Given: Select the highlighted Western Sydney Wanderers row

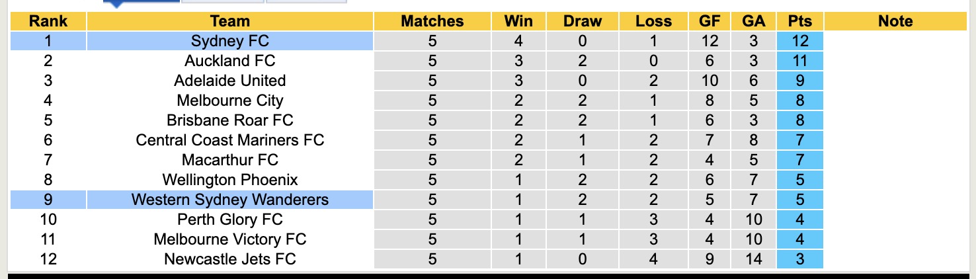Looking at the screenshot, I should pyautogui.click(x=229, y=200).
